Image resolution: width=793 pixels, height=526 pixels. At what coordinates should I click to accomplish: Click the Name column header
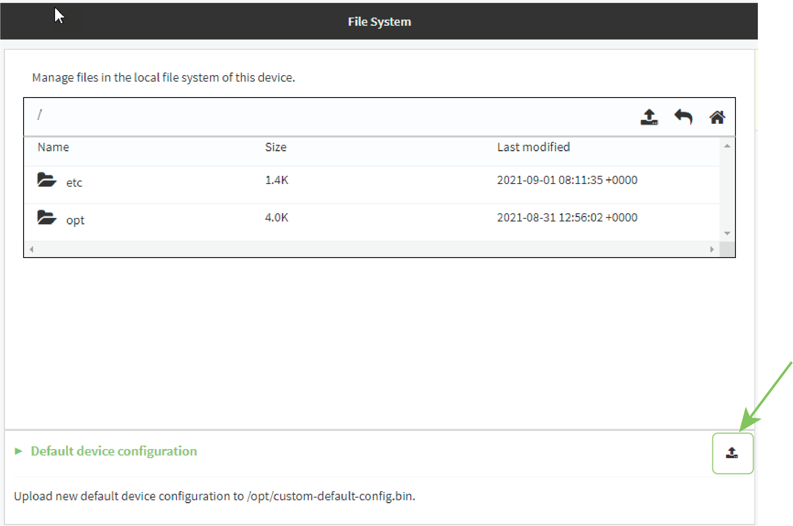(53, 147)
